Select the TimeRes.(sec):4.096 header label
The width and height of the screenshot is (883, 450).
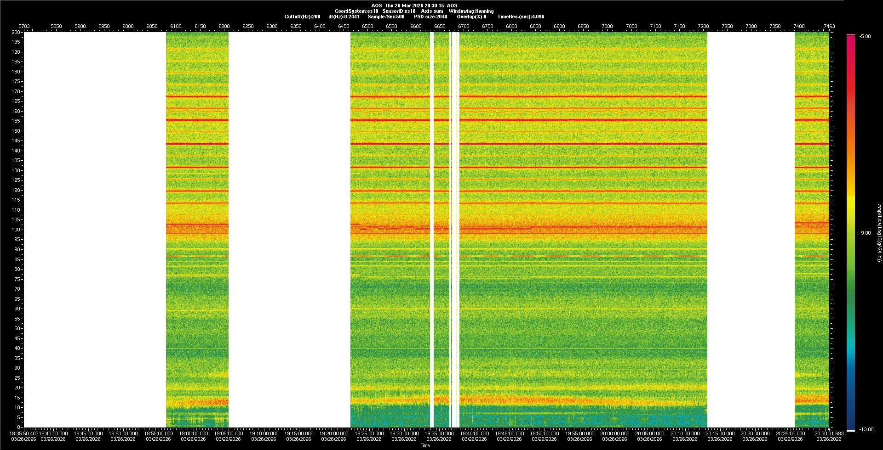(521, 17)
